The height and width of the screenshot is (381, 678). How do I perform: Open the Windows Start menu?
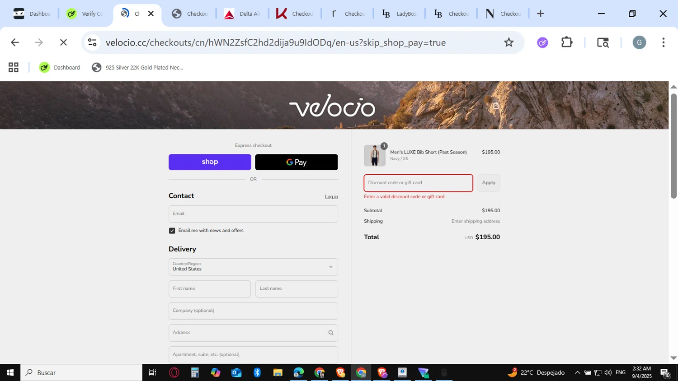point(10,372)
